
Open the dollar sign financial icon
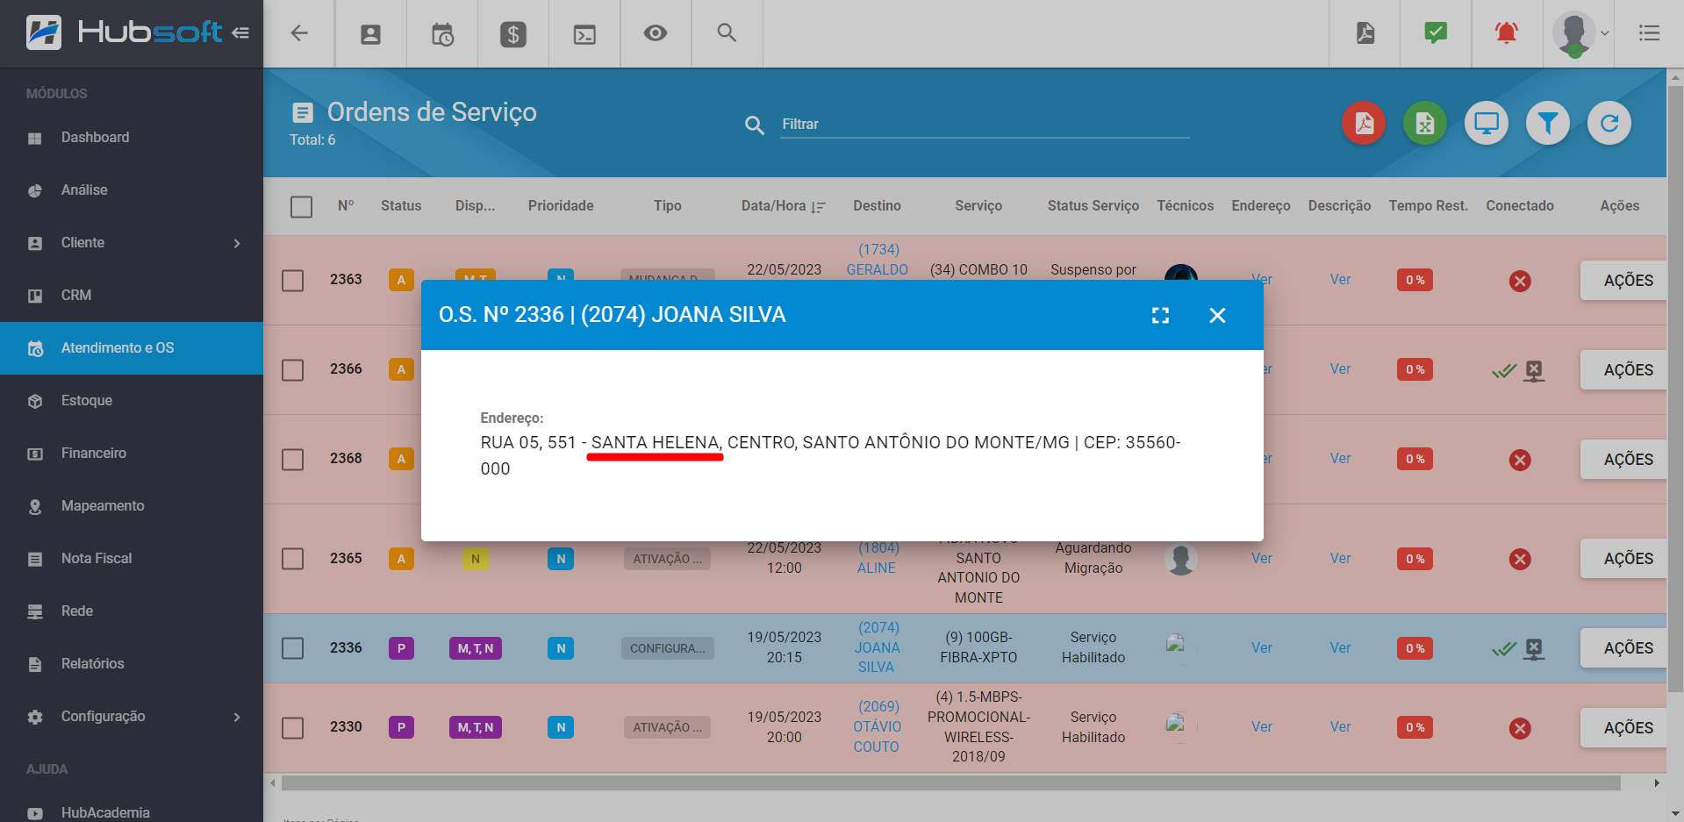[x=513, y=34]
